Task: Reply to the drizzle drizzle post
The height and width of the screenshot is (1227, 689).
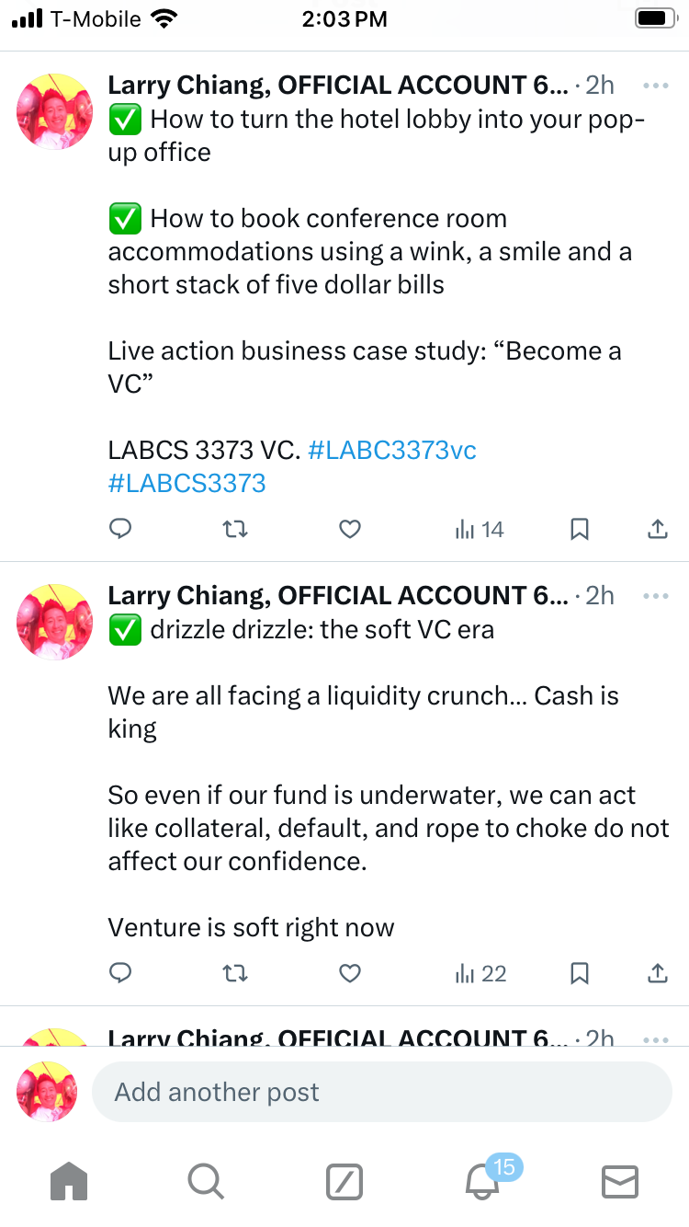Action: 120,973
